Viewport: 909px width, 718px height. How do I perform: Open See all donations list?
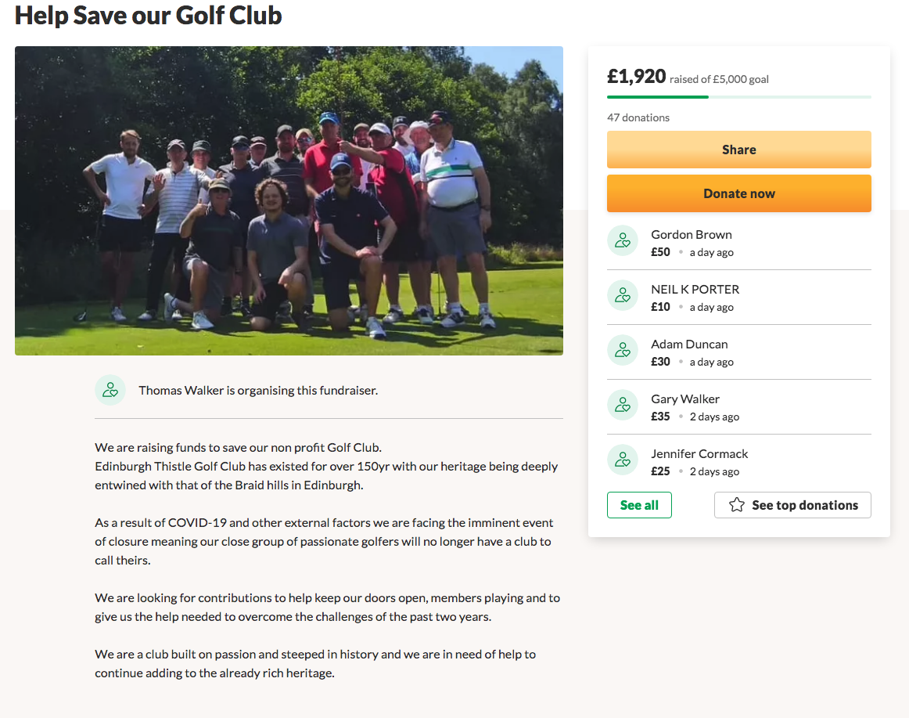click(639, 505)
